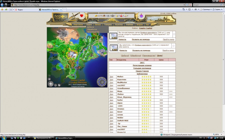Open the recent pages dropdown arrow
225x140 pixels.
tap(9, 5)
